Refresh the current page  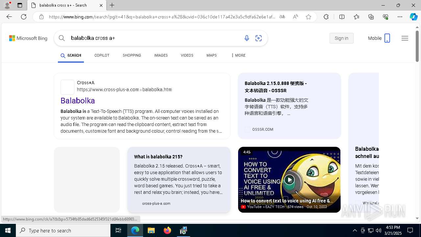[x=24, y=17]
